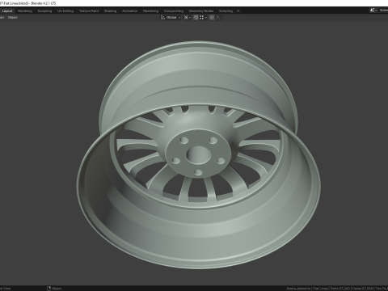Open the transform pivot point dropdown
Viewport: 388px width, 291px height.
tap(188, 18)
